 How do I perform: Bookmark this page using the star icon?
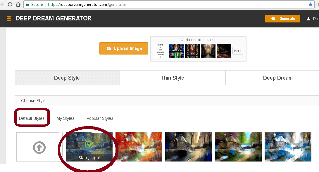coord(310,4)
